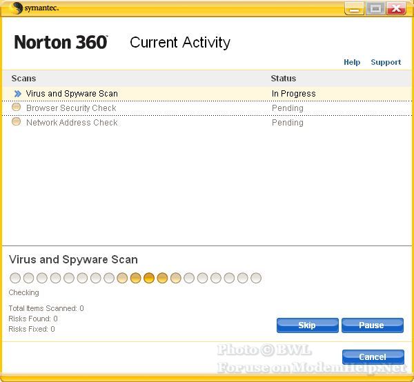The height and width of the screenshot is (382, 414).
Task: Skip the current virus scan
Action: [x=308, y=325]
